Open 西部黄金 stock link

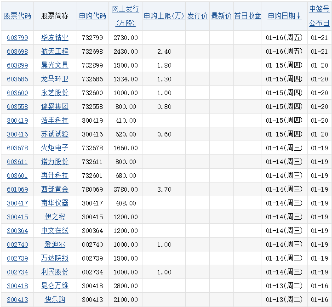tap(55, 189)
